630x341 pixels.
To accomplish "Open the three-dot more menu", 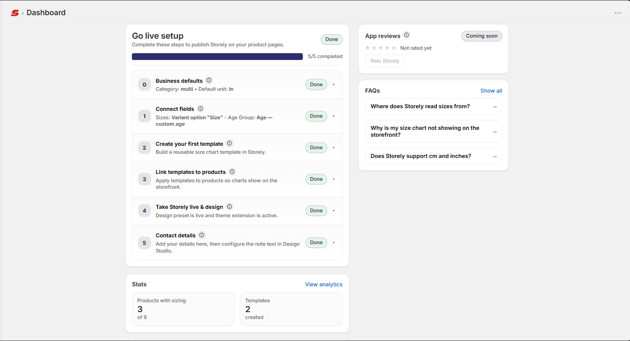I will click(618, 13).
